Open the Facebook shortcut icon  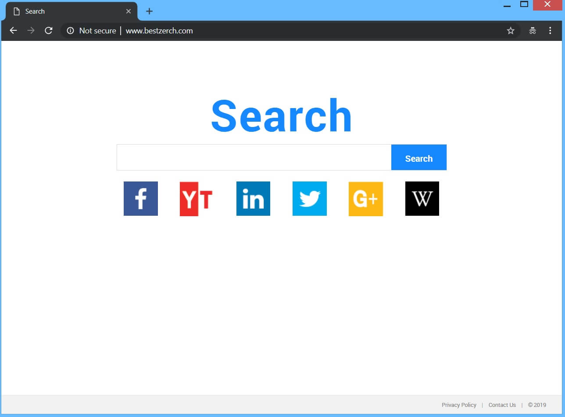141,199
